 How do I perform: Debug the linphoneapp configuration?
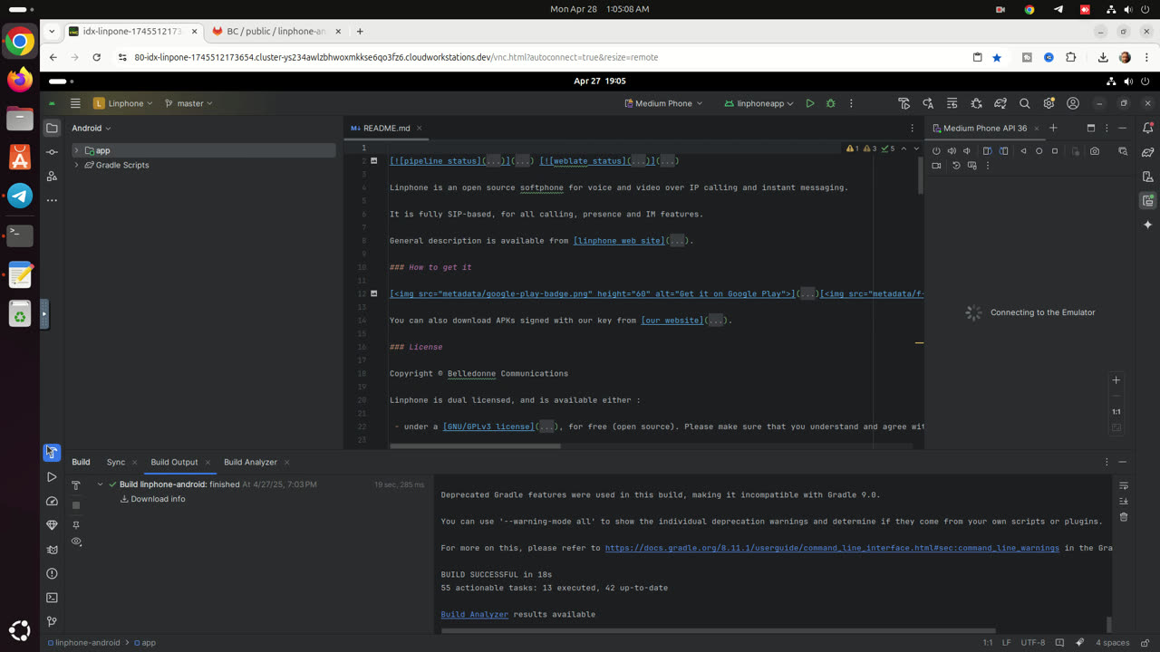(x=830, y=103)
